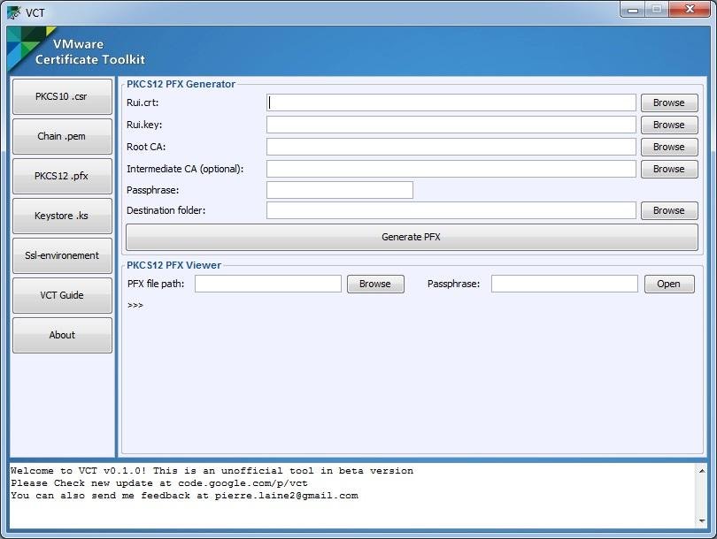Viewport: 717px width, 539px height.
Task: Browse for the Root CA file
Action: [669, 147]
